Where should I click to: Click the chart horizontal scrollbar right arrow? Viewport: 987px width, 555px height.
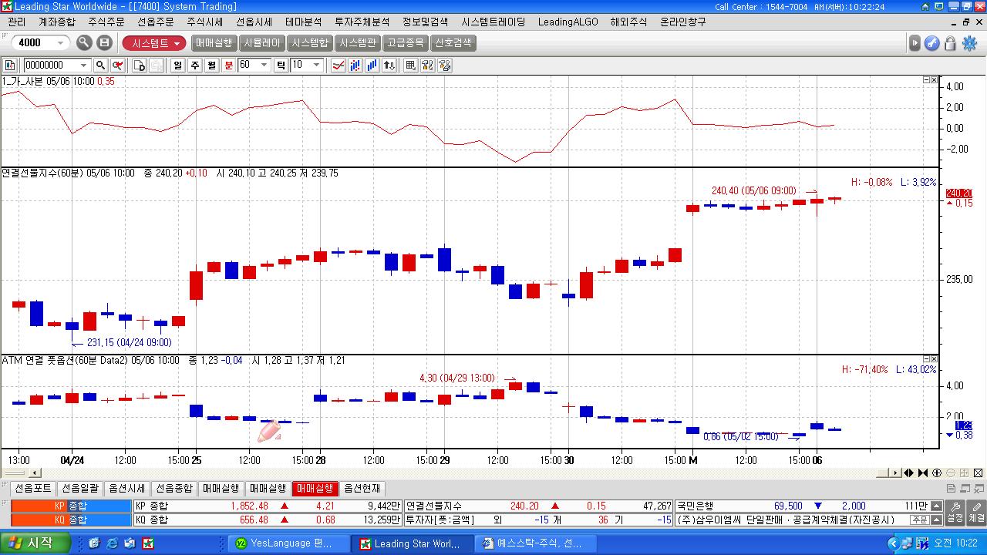(896, 473)
